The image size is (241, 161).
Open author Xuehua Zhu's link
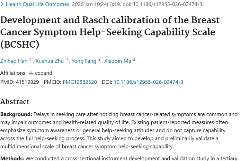coord(50,61)
